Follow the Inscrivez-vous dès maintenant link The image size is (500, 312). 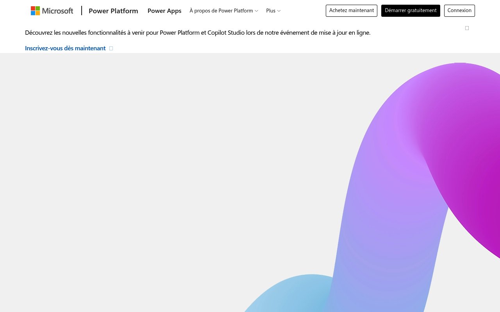point(69,48)
